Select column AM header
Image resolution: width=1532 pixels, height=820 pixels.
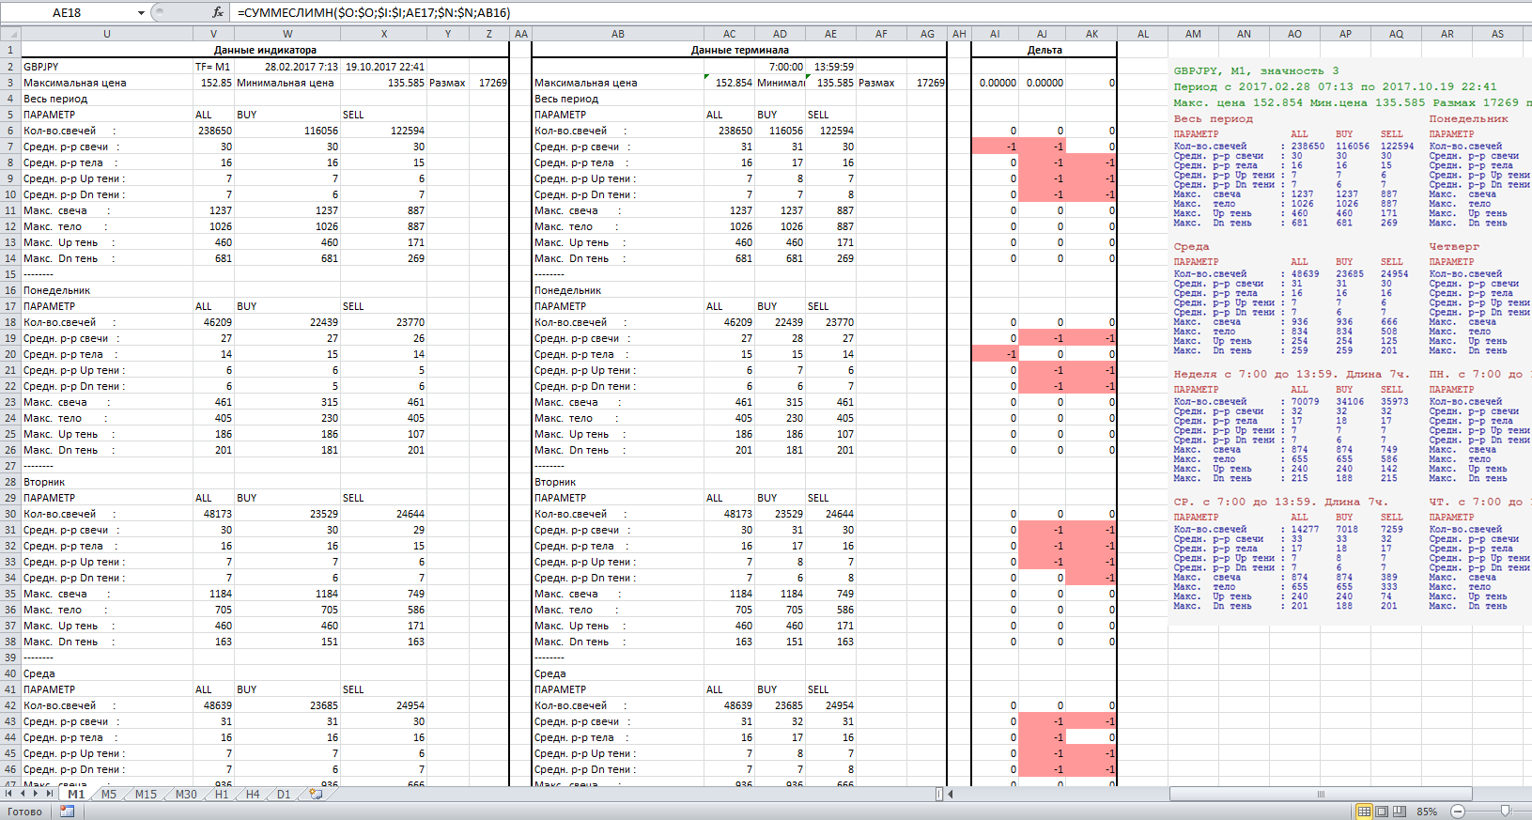[1193, 34]
